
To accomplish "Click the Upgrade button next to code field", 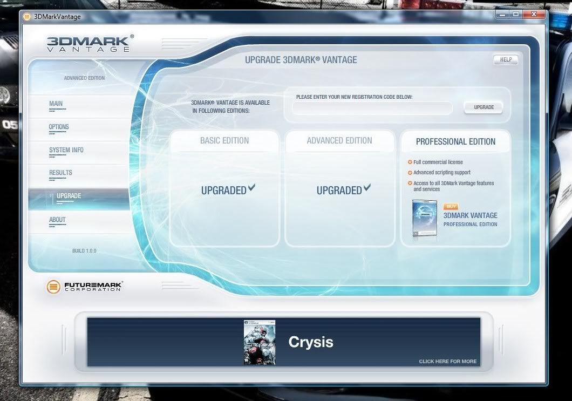I will [484, 107].
